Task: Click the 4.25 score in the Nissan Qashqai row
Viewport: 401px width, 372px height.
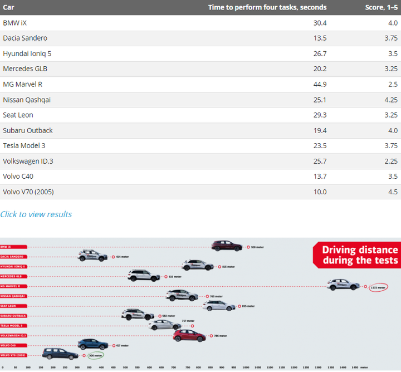Action: pos(391,100)
